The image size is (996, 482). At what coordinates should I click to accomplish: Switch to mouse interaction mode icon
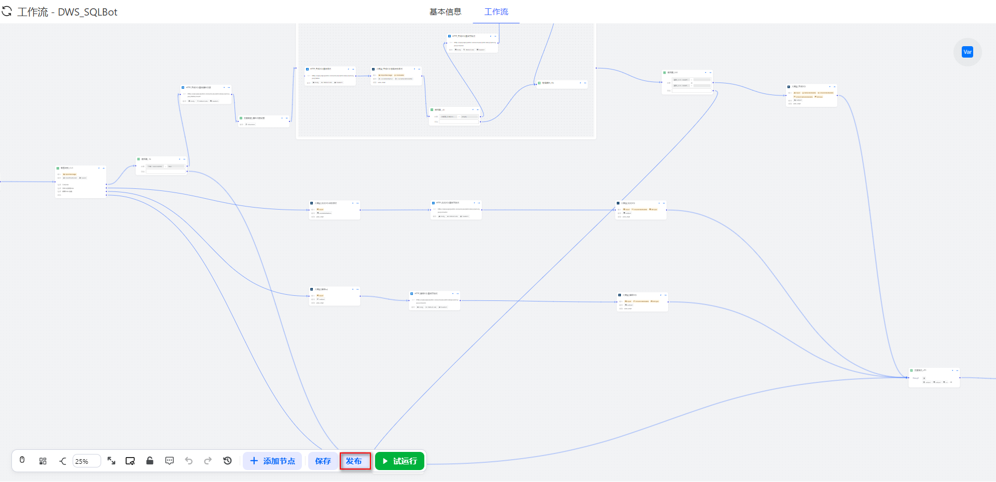(x=22, y=461)
